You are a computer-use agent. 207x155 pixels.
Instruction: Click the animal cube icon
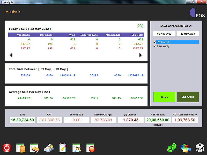pyautogui.click(x=200, y=148)
